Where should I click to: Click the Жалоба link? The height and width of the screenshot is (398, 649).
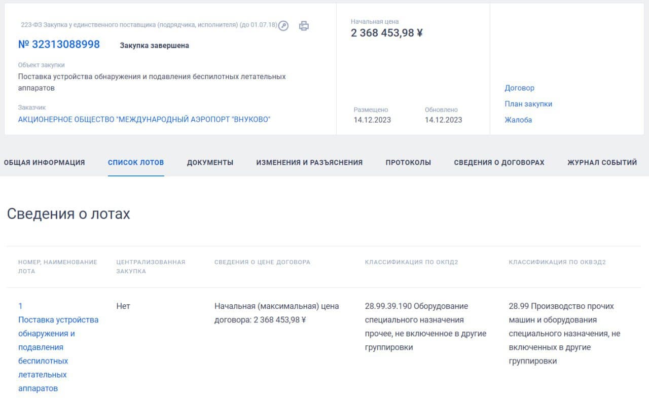tap(518, 120)
